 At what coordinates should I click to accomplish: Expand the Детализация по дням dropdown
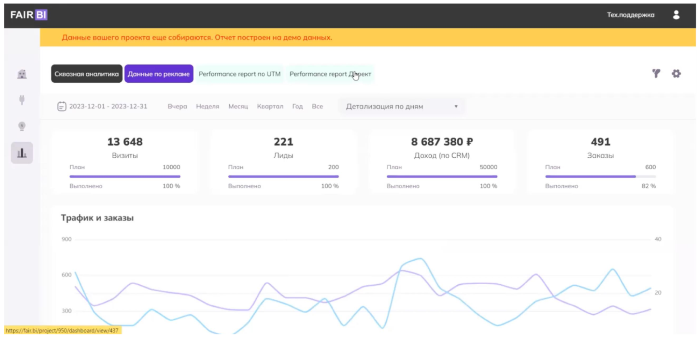coord(401,106)
